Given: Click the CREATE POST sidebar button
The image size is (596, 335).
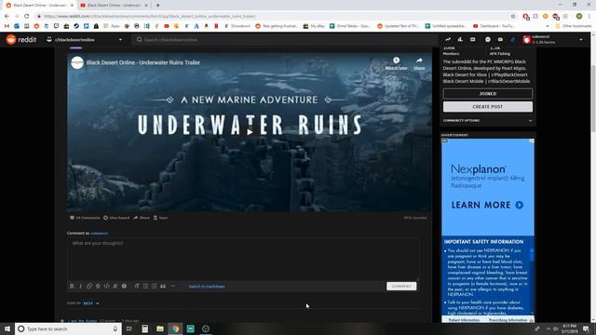Looking at the screenshot, I should [488, 107].
